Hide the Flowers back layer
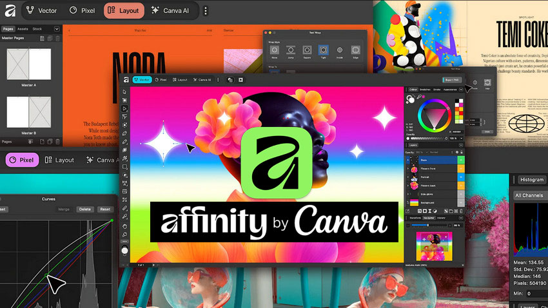This screenshot has width=548, height=308. pyautogui.click(x=461, y=186)
